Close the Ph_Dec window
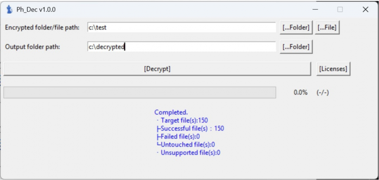Viewport: 379px width, 180px height. point(365,9)
